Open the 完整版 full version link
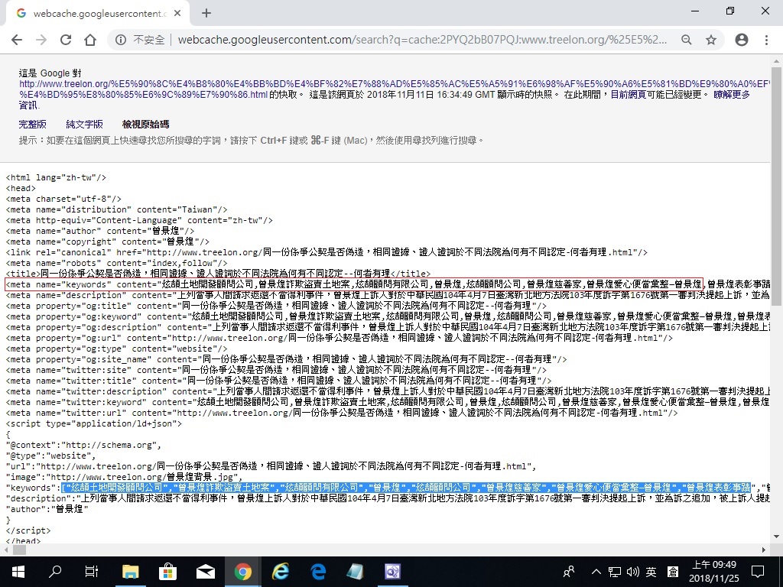This screenshot has height=587, width=783. coord(32,124)
